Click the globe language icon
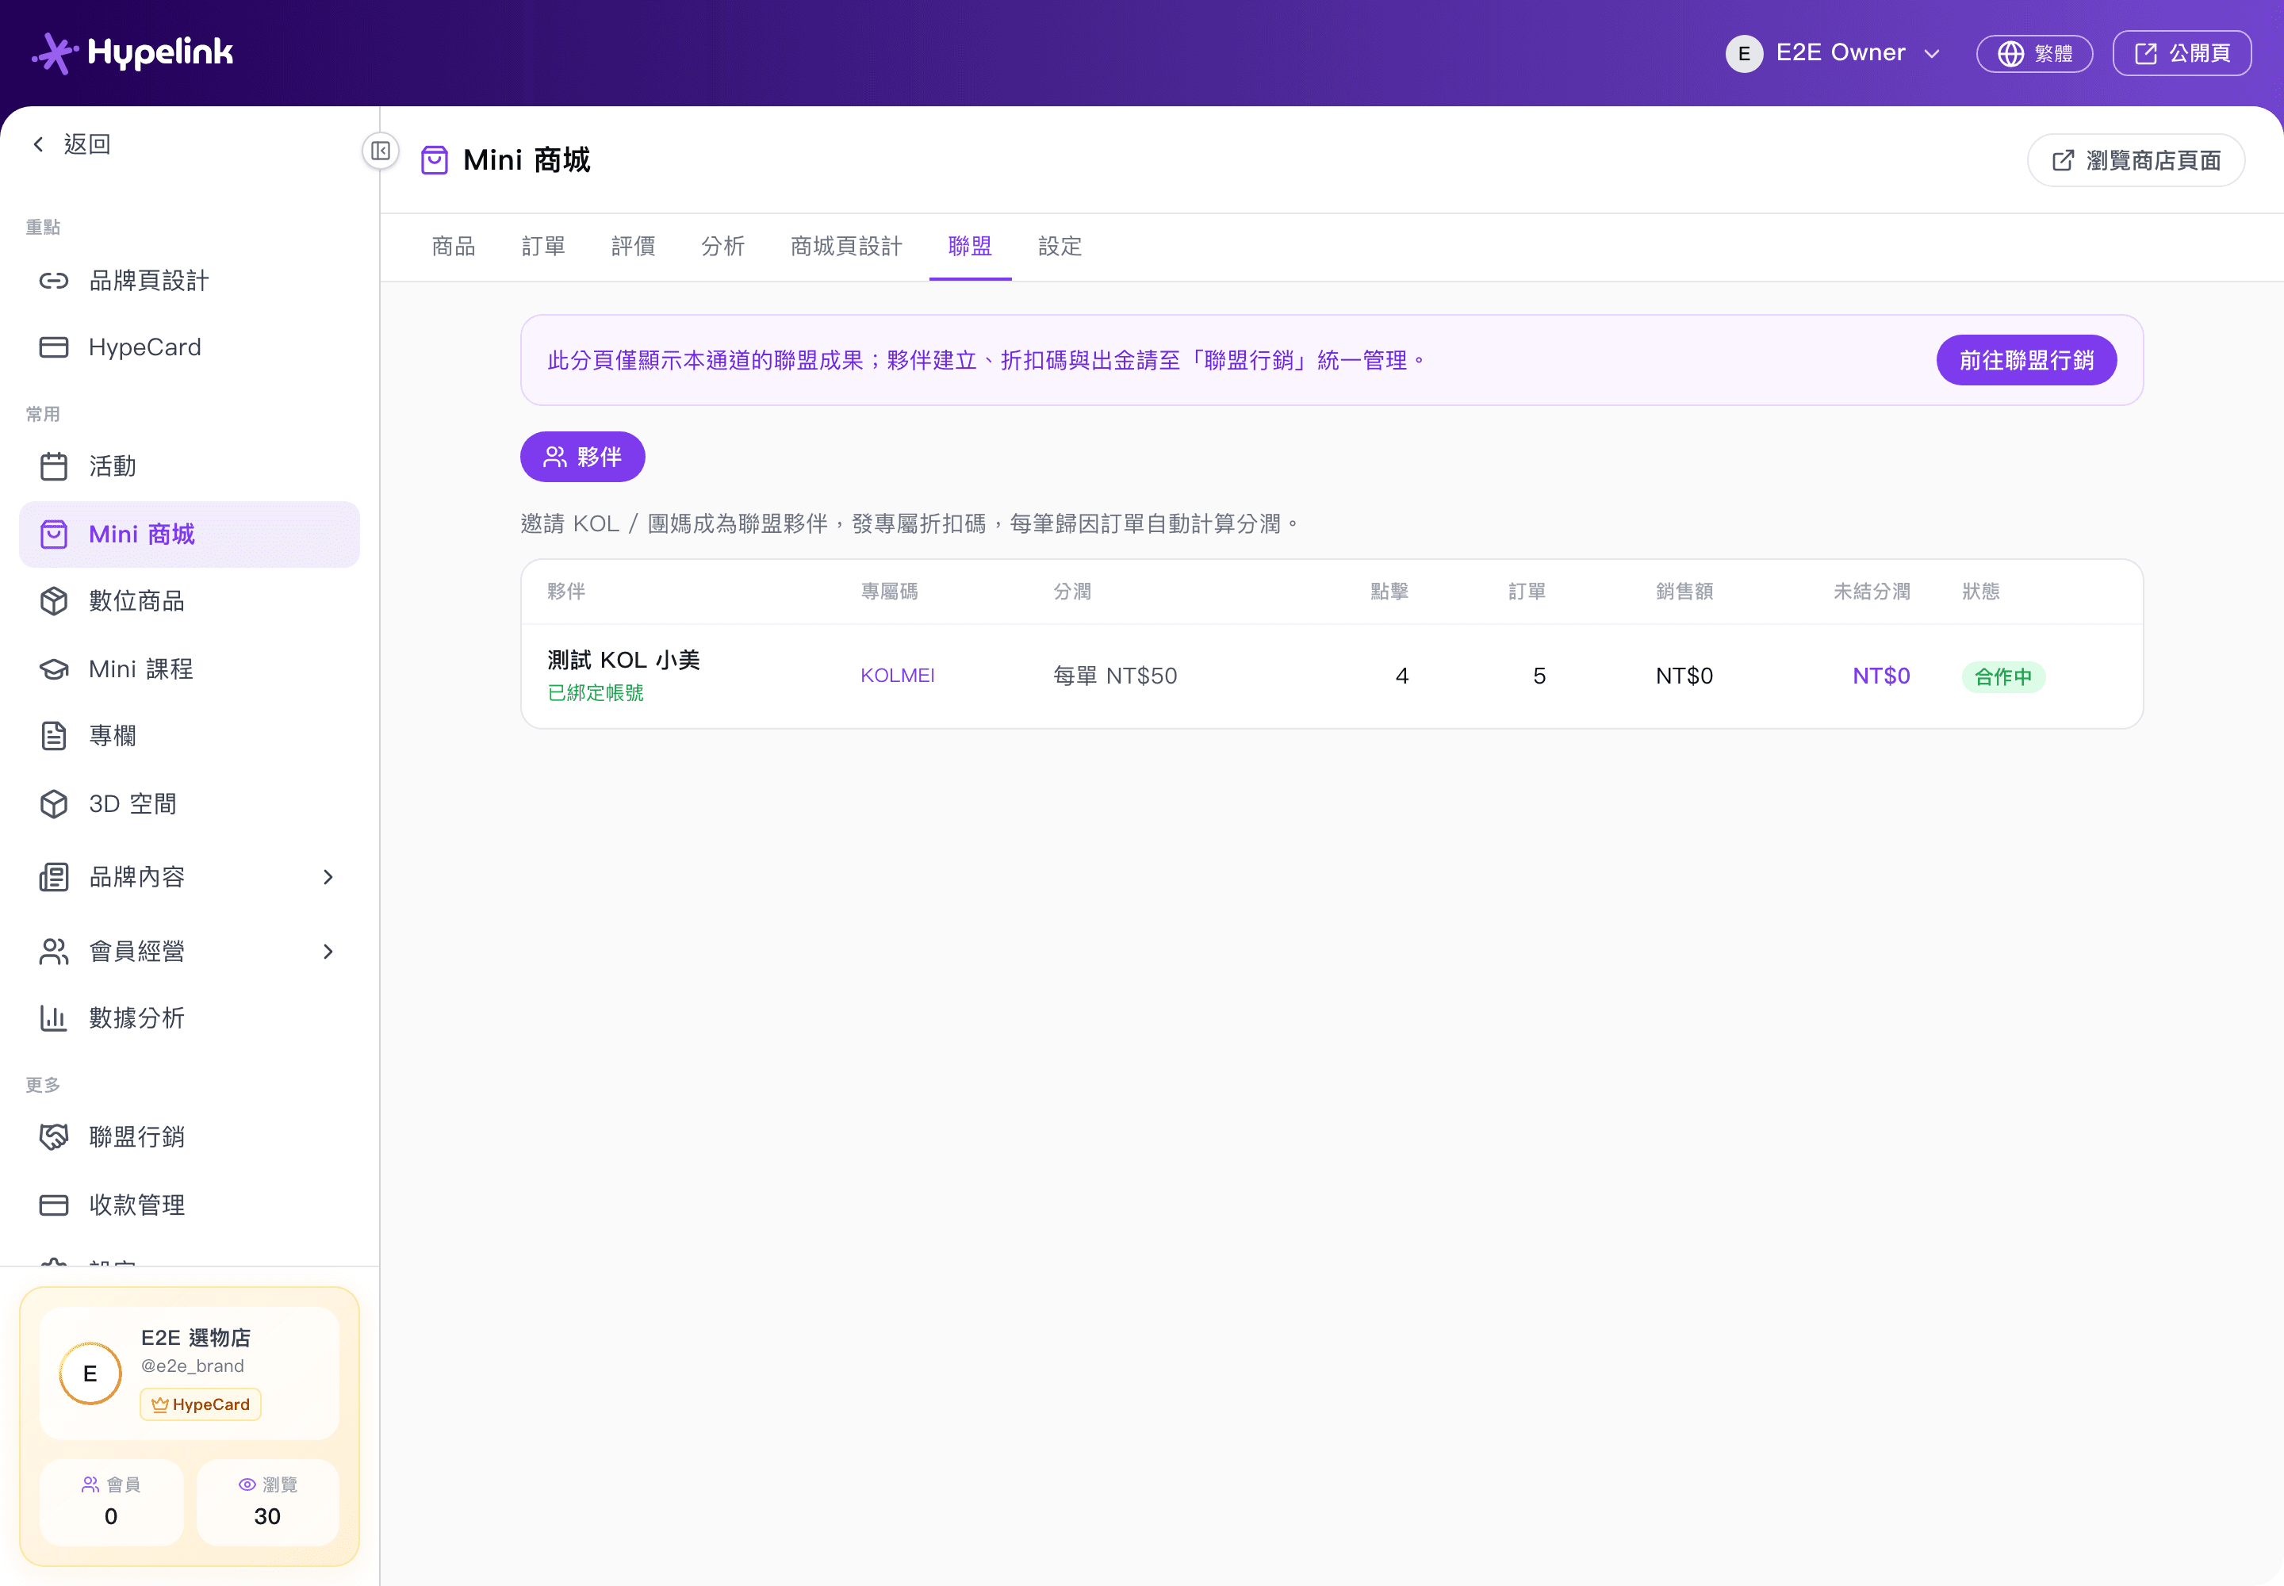Screen dimensions: 2284x1586 [x=2010, y=54]
